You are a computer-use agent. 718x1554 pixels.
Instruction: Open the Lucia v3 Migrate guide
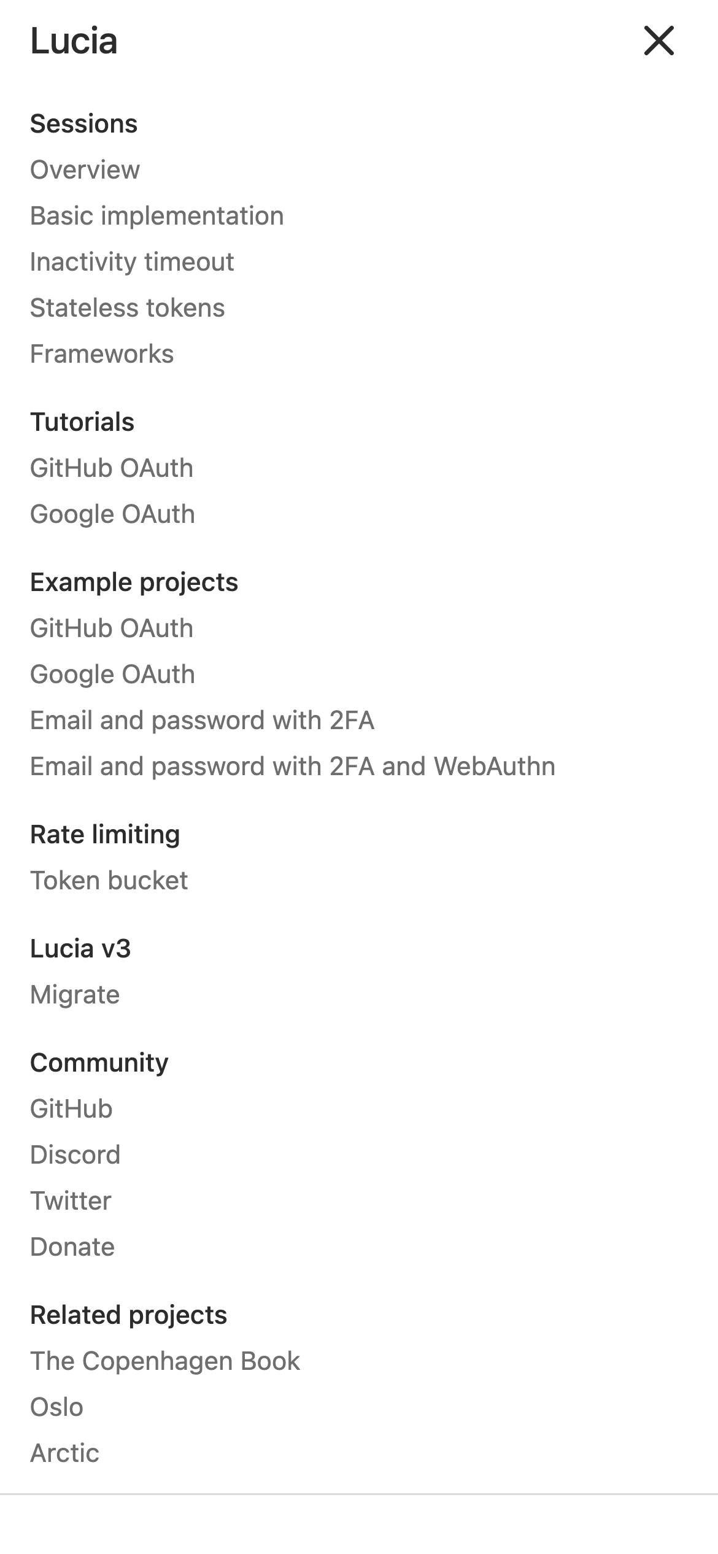click(x=75, y=995)
